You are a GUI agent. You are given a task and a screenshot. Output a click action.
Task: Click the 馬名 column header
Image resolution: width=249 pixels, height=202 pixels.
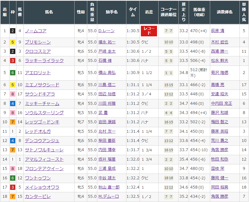pos(49,12)
